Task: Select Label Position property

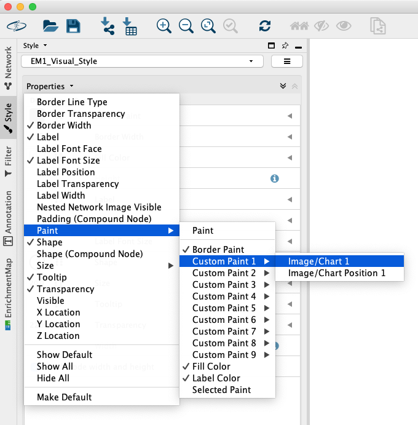Action: [101, 172]
